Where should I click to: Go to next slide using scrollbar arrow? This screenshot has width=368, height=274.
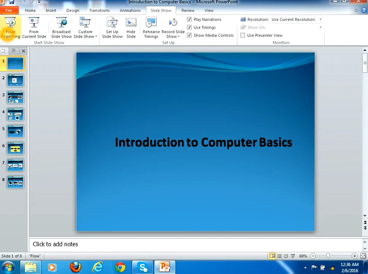(365, 228)
